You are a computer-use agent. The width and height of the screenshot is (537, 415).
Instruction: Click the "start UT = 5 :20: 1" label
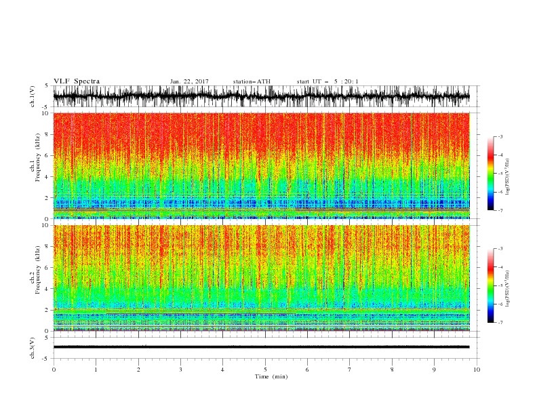(x=327, y=81)
